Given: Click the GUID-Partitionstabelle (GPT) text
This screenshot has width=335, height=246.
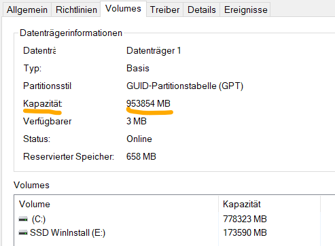Looking at the screenshot, I should [185, 86].
